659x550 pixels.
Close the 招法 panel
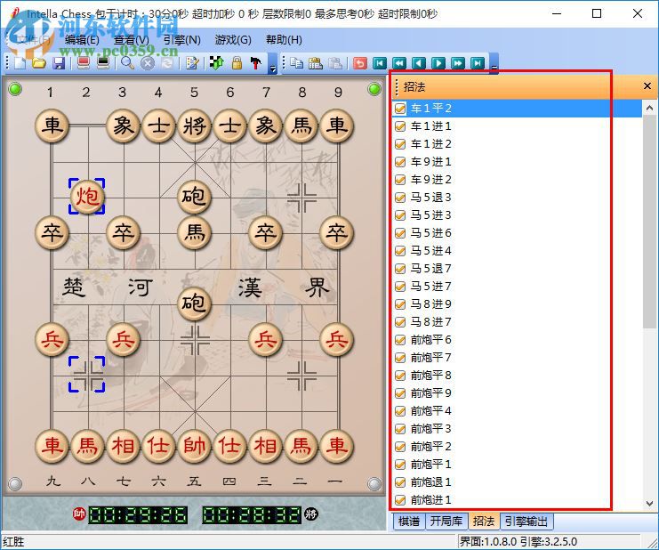pos(647,86)
